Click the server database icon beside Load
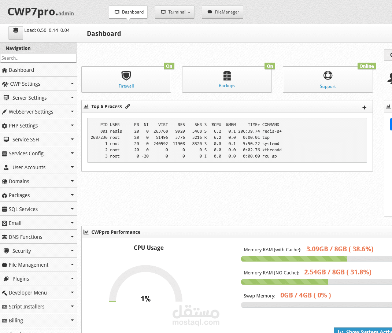The height and width of the screenshot is (333, 392). pyautogui.click(x=16, y=33)
